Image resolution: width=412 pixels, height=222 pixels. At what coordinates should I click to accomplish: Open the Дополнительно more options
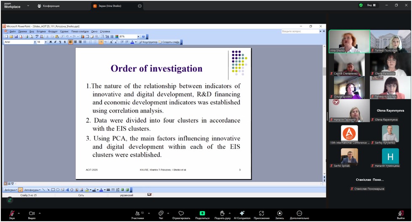(299, 214)
